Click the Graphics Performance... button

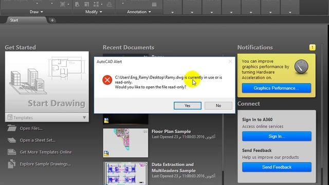point(277,88)
